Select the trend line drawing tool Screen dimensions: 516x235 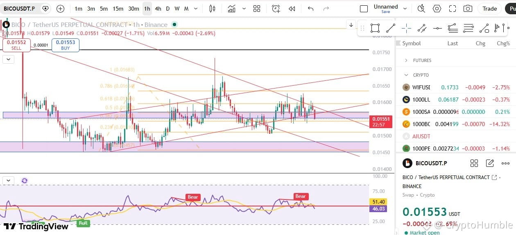[x=391, y=28]
